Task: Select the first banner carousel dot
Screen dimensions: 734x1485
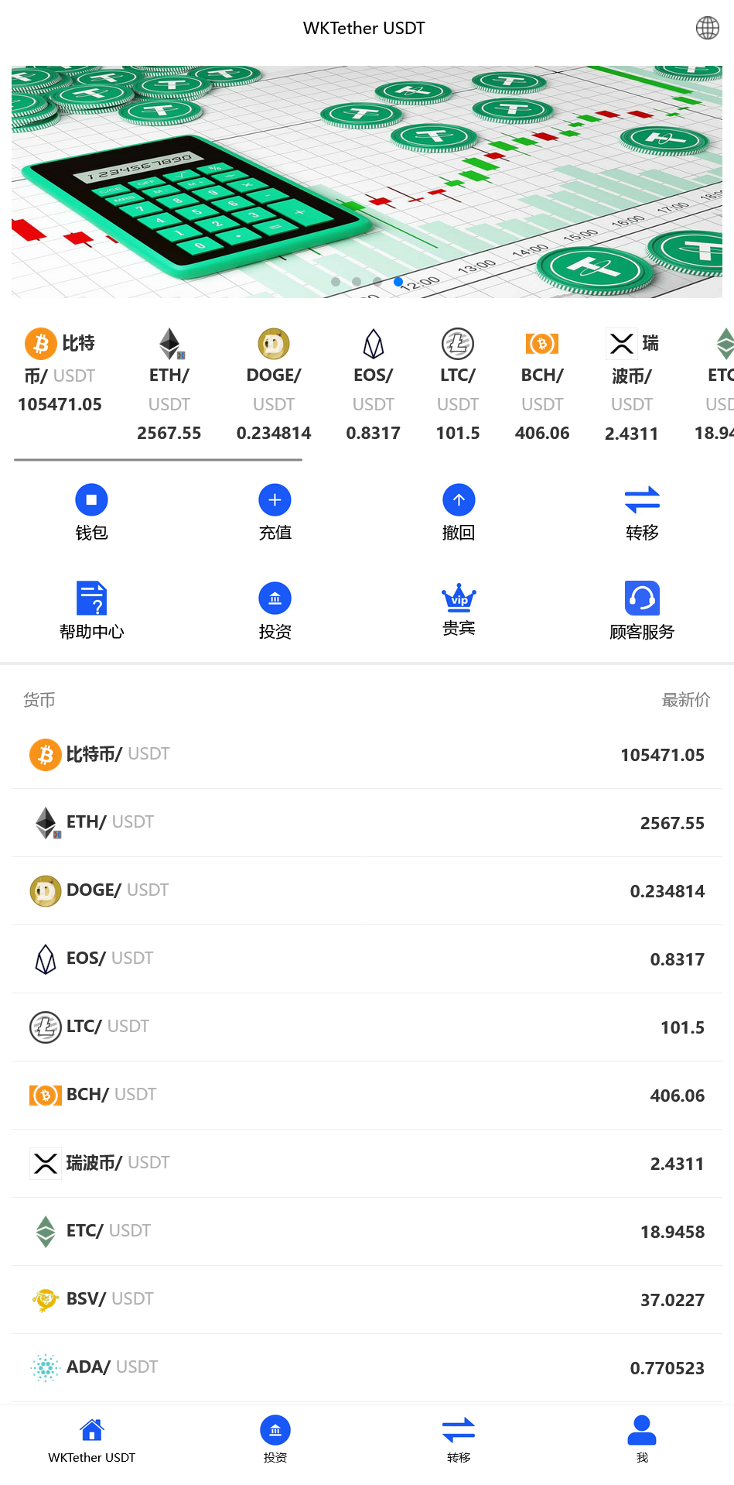Action: pos(336,282)
